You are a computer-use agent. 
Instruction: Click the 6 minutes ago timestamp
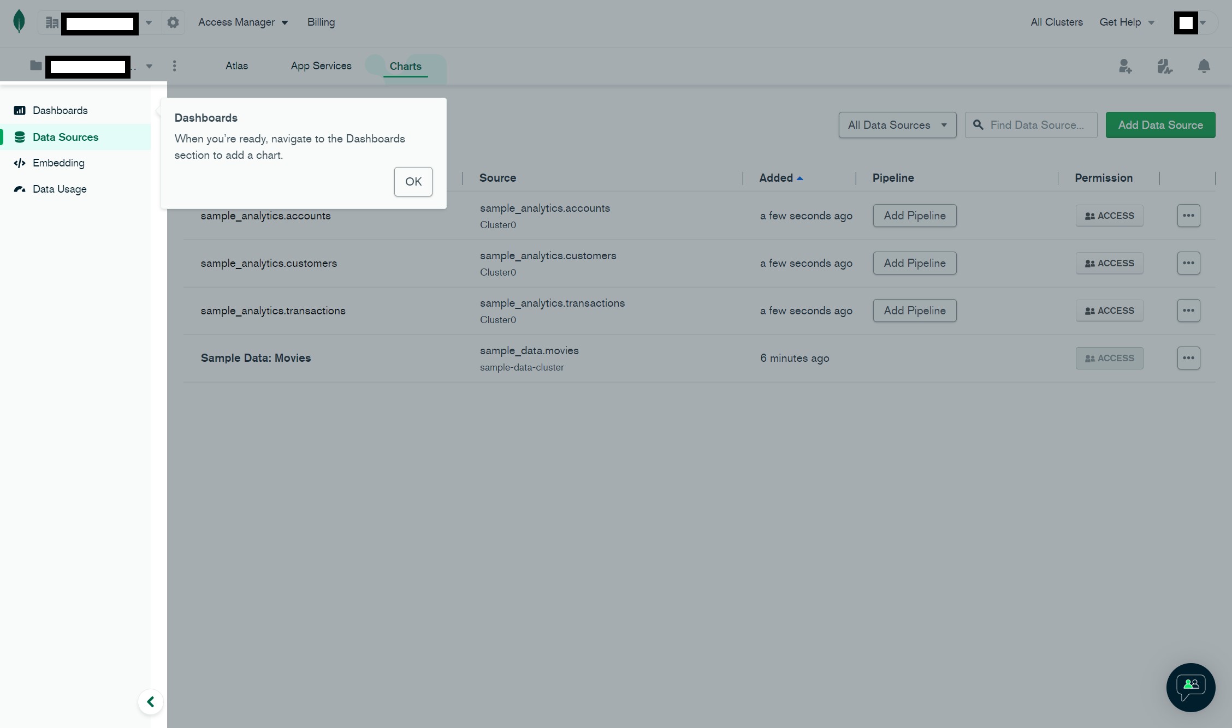(x=795, y=359)
